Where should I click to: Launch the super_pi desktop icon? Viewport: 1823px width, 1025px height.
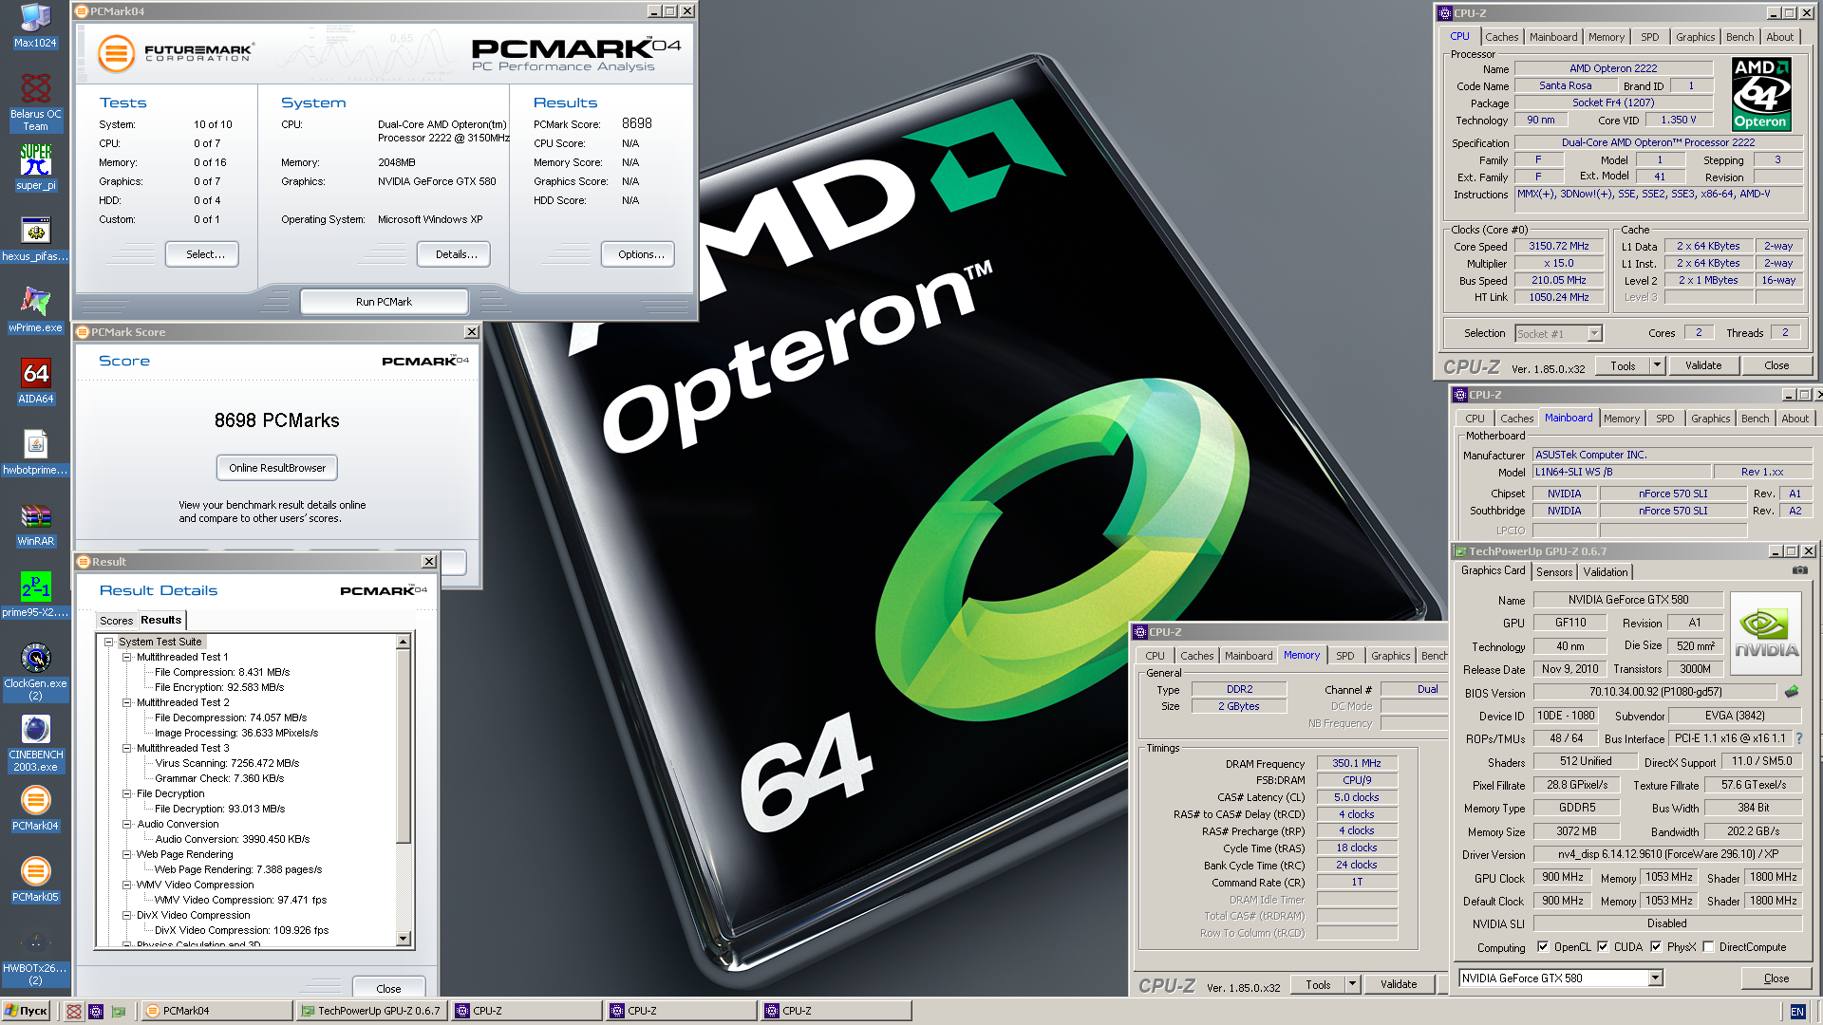(35, 167)
